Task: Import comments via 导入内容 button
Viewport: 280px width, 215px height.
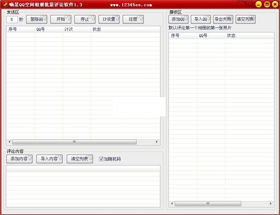Action: 49,159
